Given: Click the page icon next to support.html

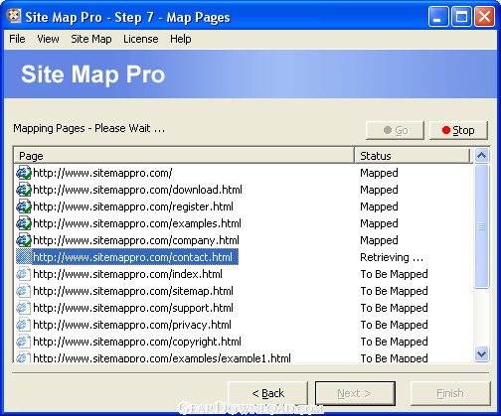Looking at the screenshot, I should click(x=23, y=308).
